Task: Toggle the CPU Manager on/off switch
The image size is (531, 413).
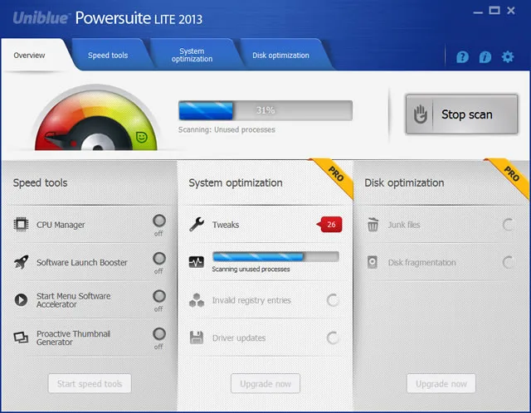Action: click(x=158, y=221)
